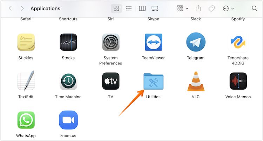Select the Tenorshare 4DDiG icon

(x=238, y=42)
